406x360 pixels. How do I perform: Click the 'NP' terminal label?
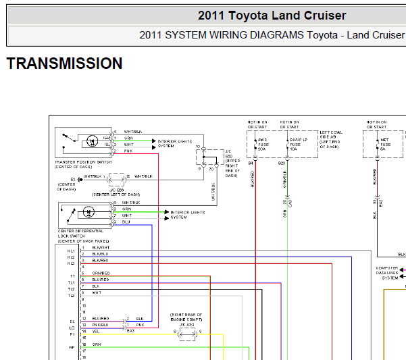(72, 347)
